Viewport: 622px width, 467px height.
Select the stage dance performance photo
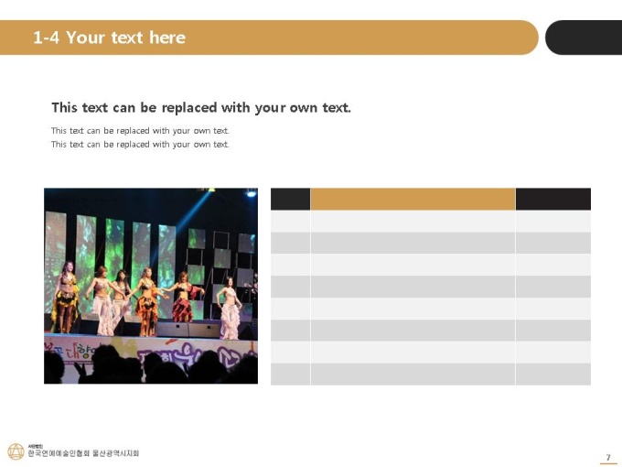point(151,286)
